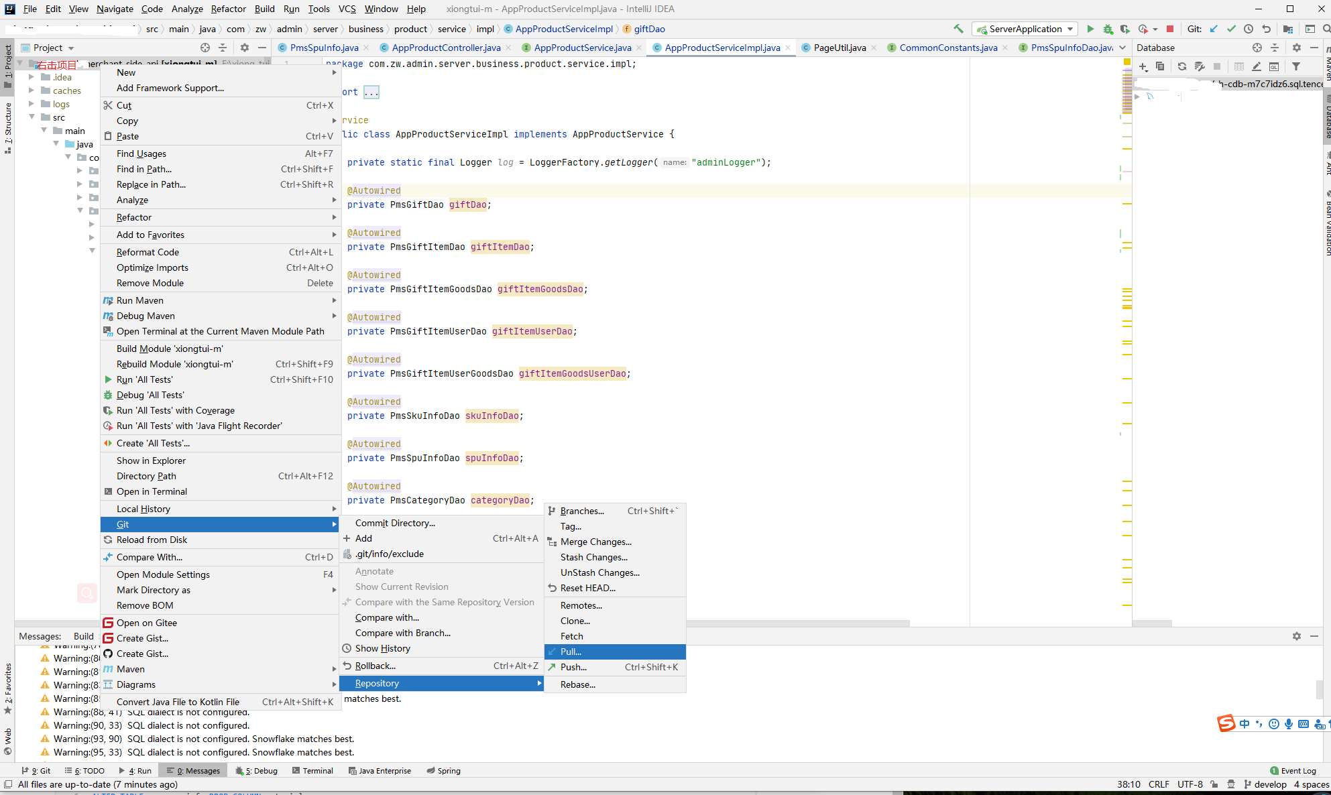Click the Sogou input method S icon
This screenshot has width=1331, height=795.
point(1226,723)
